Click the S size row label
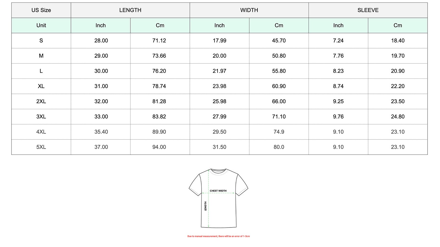440x247 pixels. [41, 41]
